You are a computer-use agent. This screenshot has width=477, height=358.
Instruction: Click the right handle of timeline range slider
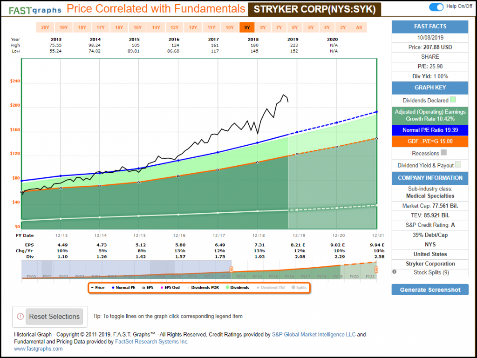376,269
